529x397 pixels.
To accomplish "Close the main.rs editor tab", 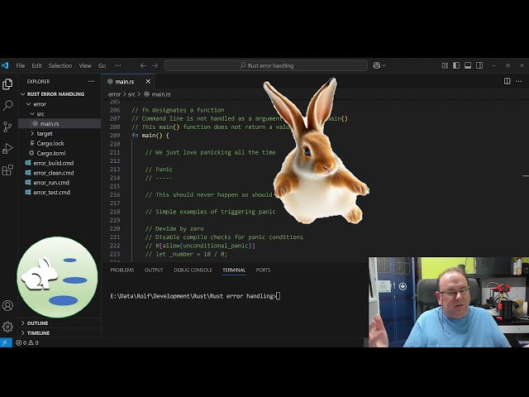I will coord(148,81).
